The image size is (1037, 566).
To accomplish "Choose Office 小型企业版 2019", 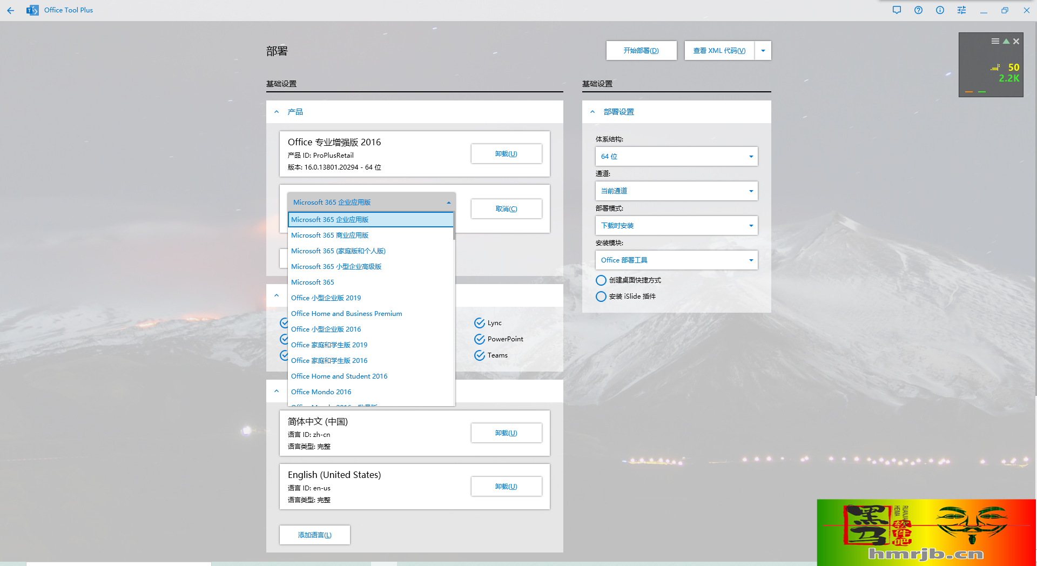I will click(x=371, y=298).
